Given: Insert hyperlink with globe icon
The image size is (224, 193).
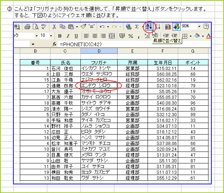Looking at the screenshot, I should pyautogui.click(x=128, y=27).
